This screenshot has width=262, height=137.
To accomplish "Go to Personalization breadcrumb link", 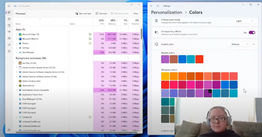I will pos(167,12).
